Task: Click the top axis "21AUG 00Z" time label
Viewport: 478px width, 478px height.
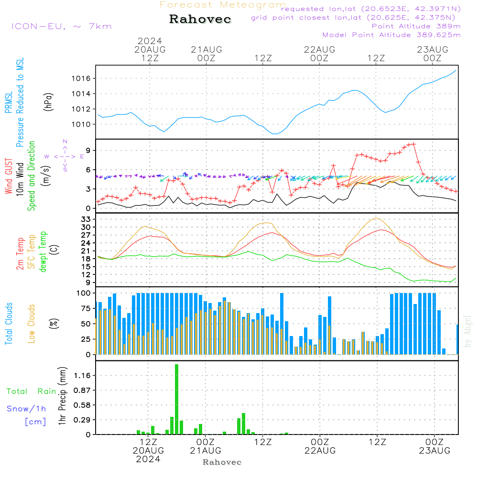Action: pos(206,54)
